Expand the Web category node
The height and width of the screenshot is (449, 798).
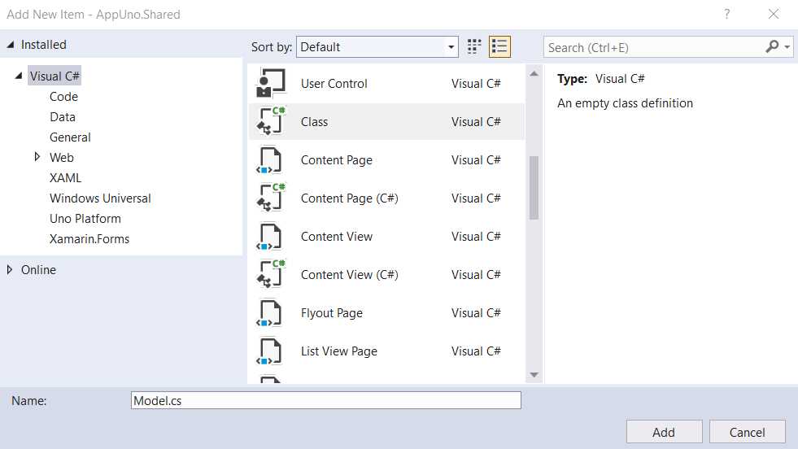tap(37, 157)
